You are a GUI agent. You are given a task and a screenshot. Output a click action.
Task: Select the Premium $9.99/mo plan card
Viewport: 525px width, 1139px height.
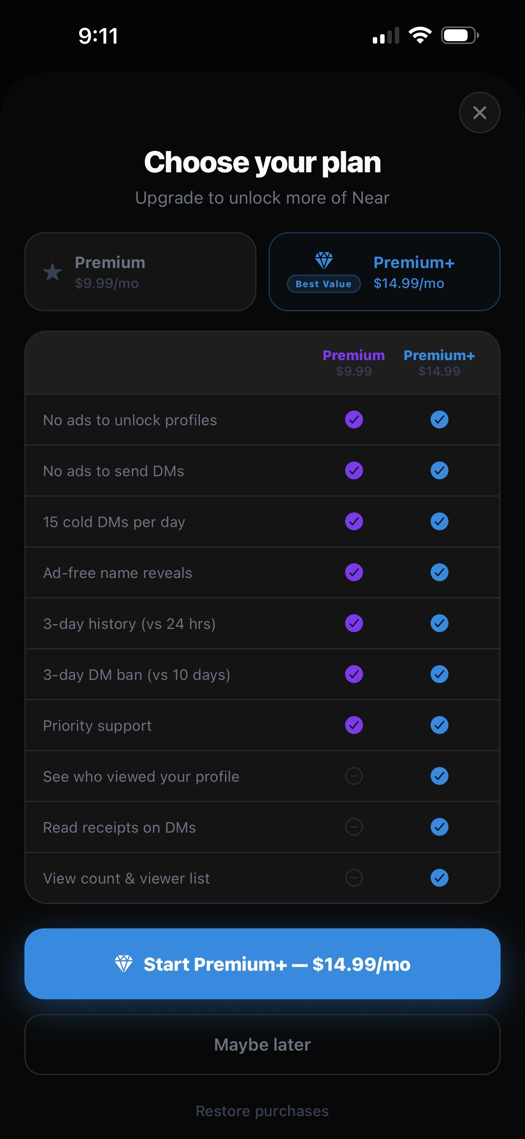(x=140, y=271)
